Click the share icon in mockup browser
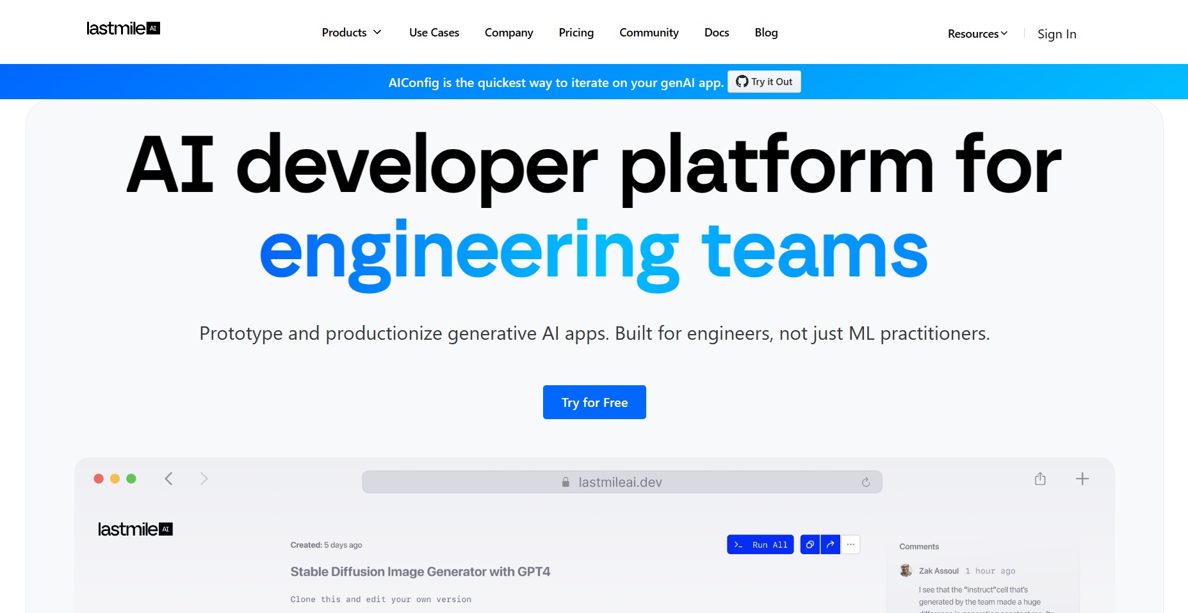Viewport: 1188px width, 613px height. [x=1040, y=479]
